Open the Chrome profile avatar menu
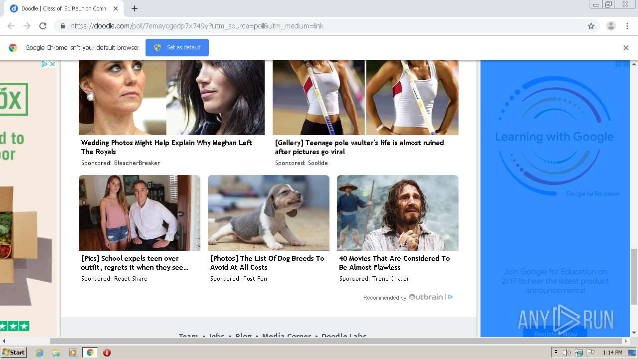This screenshot has width=638, height=359. [x=611, y=26]
